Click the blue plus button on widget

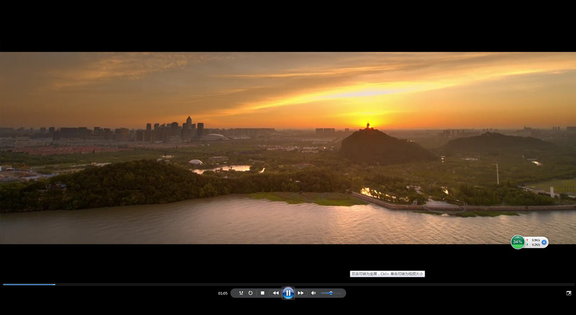[544, 242]
